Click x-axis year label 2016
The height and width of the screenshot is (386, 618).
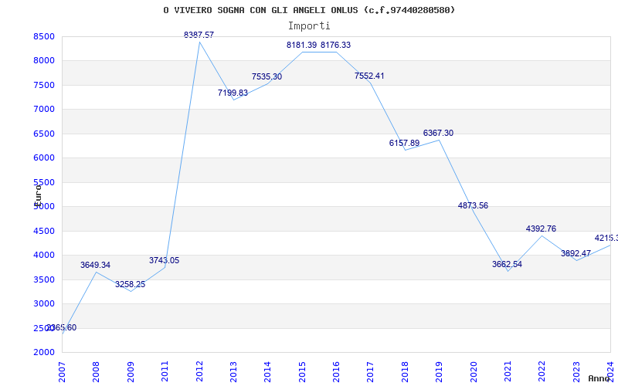pos(336,372)
